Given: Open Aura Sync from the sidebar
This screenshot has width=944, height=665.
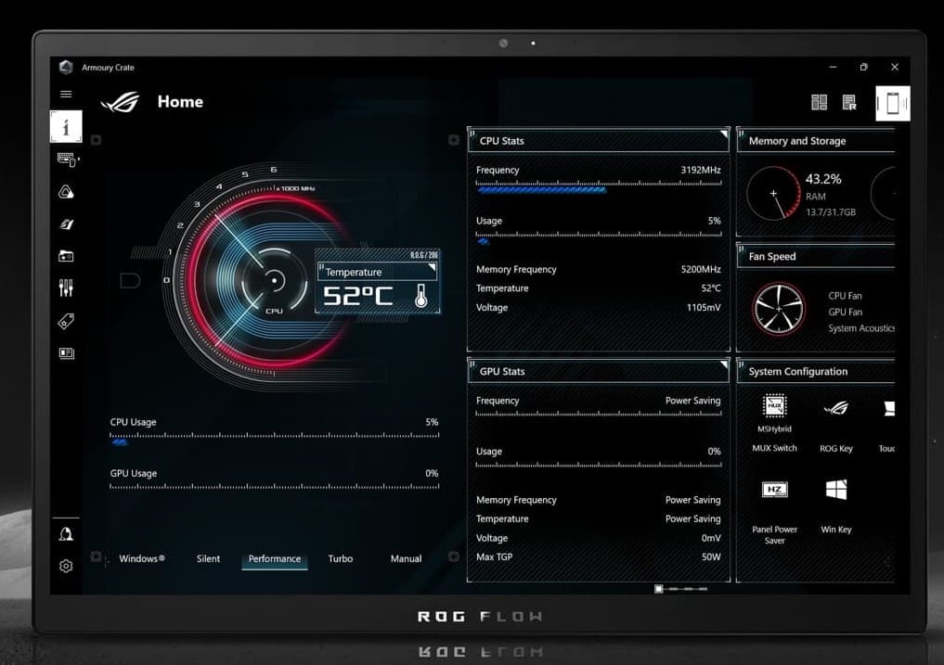Looking at the screenshot, I should [65, 192].
